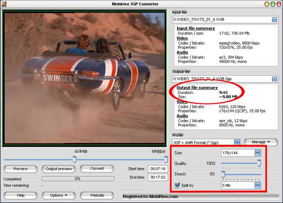The height and width of the screenshot is (203, 283).
Task: Toggle the Split by checkbox
Action: (177, 185)
